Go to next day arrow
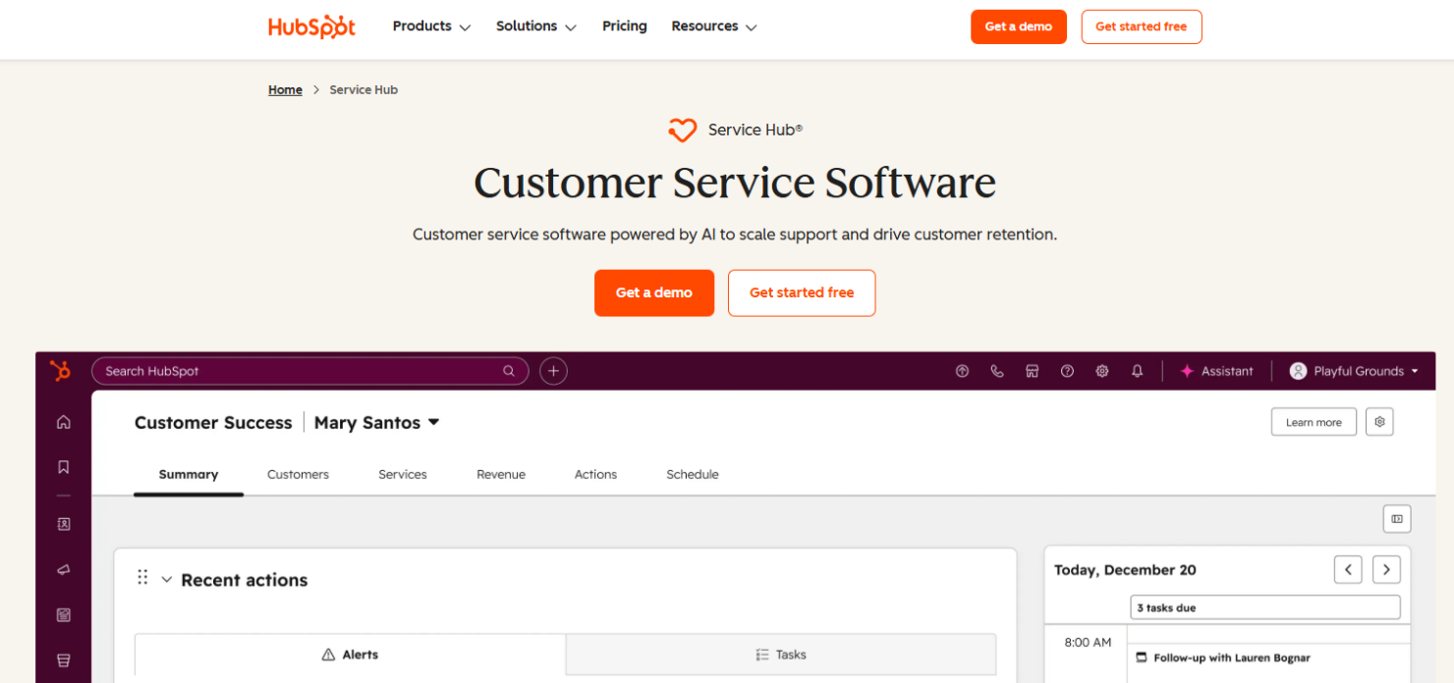The image size is (1454, 683). pos(1386,569)
